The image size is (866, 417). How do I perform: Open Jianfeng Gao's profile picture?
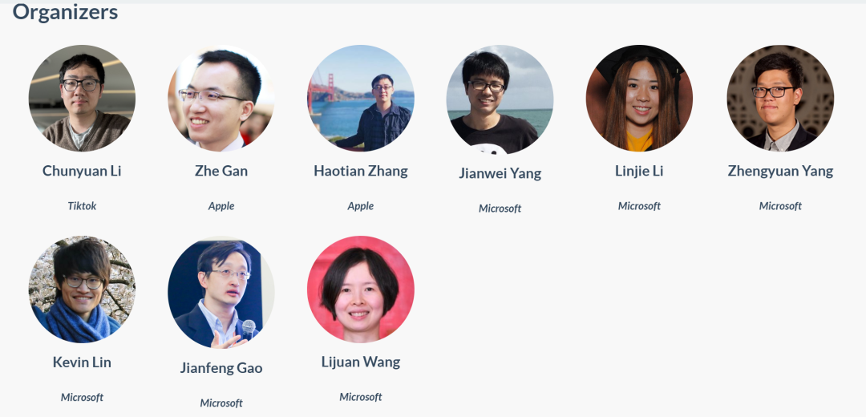[221, 292]
